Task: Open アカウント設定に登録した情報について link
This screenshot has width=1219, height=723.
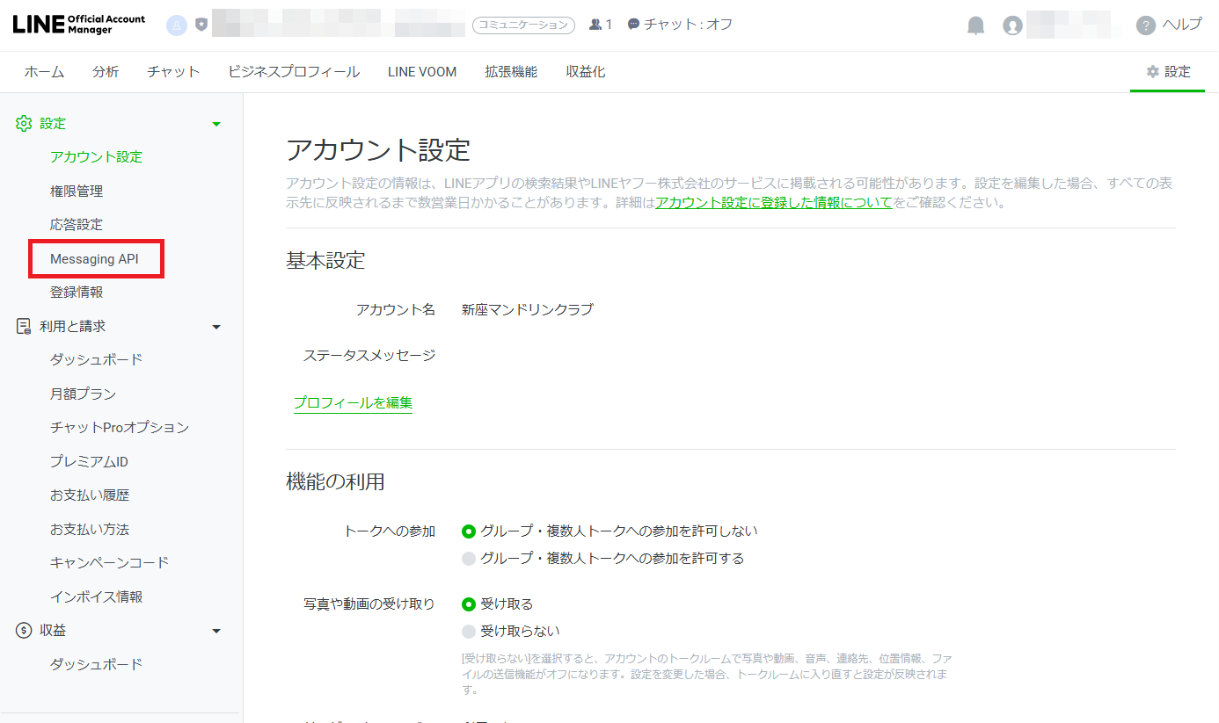Action: 774,203
